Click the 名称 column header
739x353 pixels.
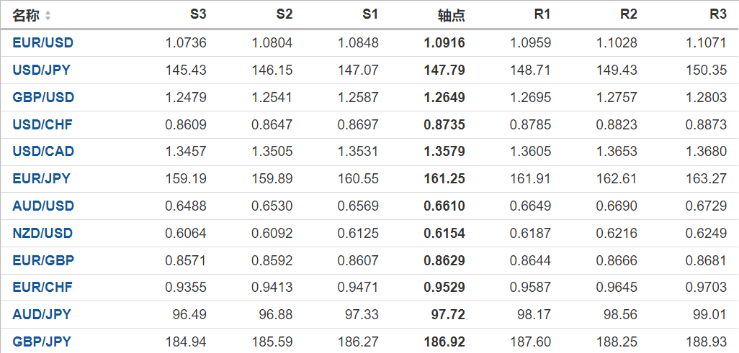click(27, 15)
